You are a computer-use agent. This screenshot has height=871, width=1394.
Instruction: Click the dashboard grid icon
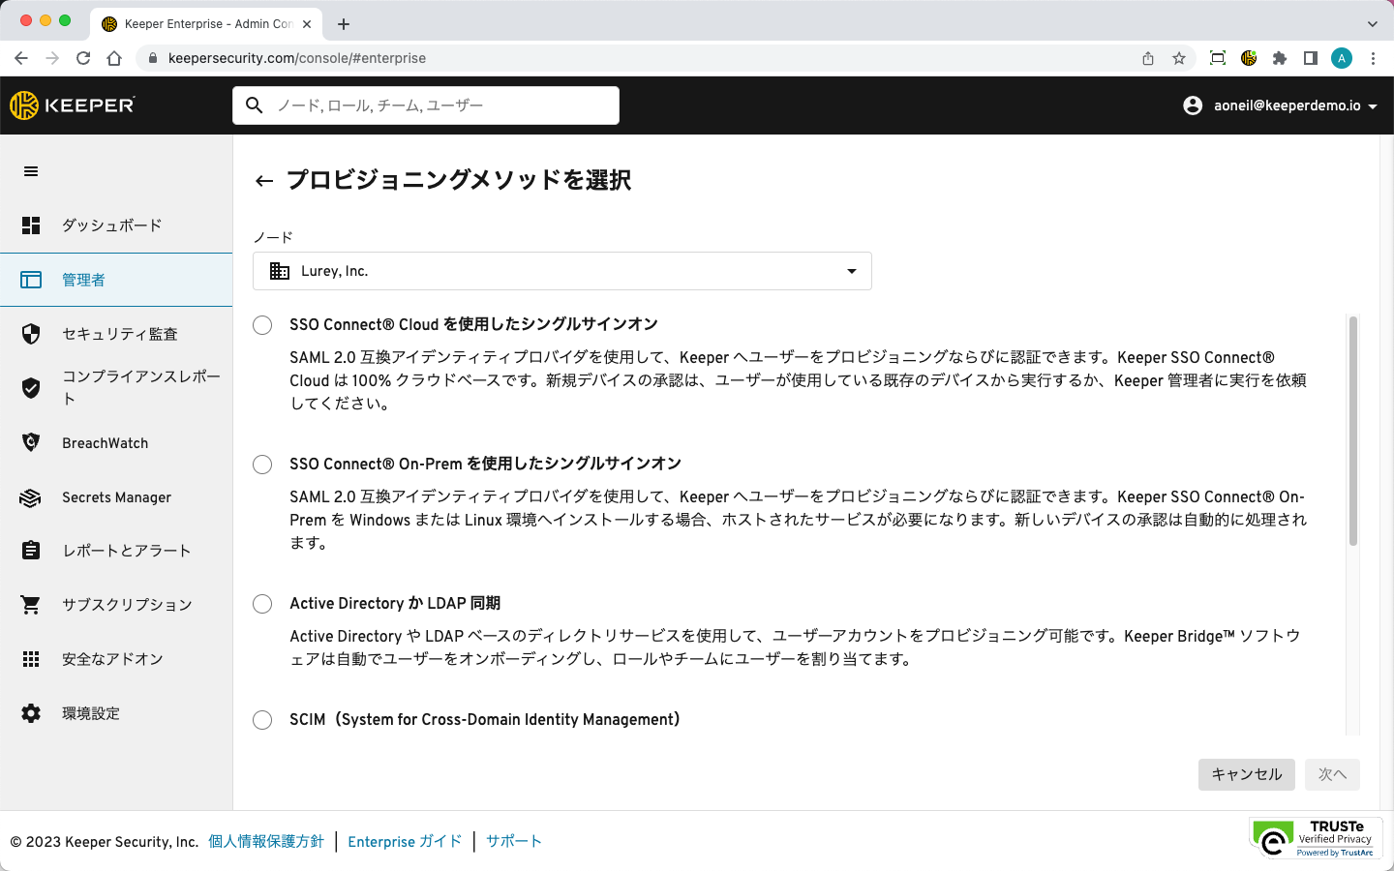click(31, 225)
